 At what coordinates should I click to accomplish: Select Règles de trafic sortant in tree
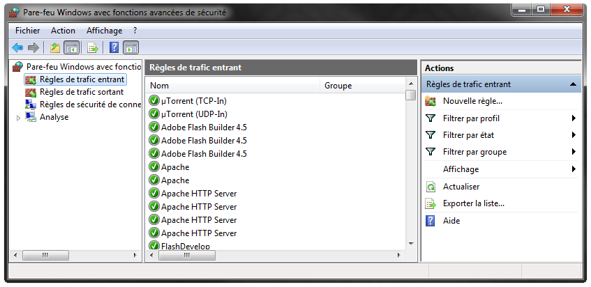tap(82, 92)
